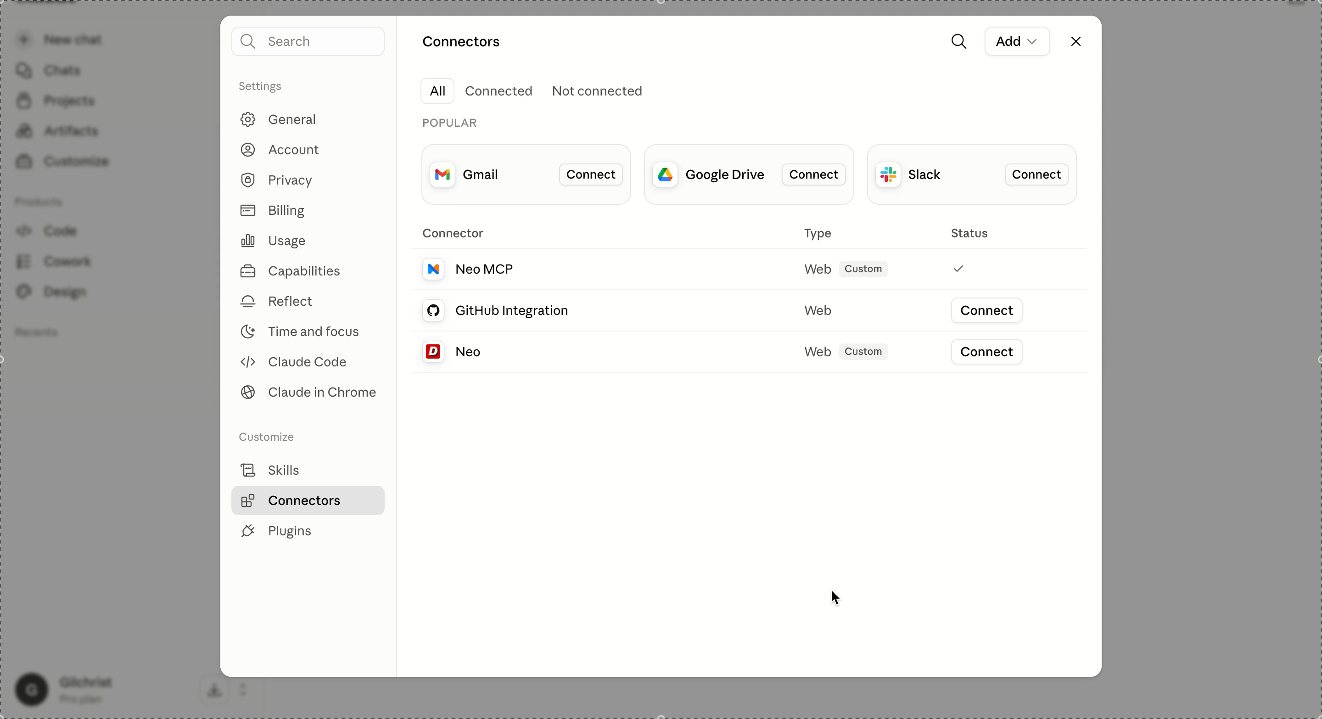Click the Connector column header

[x=452, y=233]
